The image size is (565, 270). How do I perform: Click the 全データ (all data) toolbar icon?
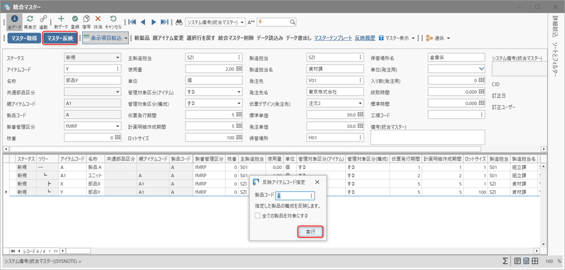click(x=15, y=20)
